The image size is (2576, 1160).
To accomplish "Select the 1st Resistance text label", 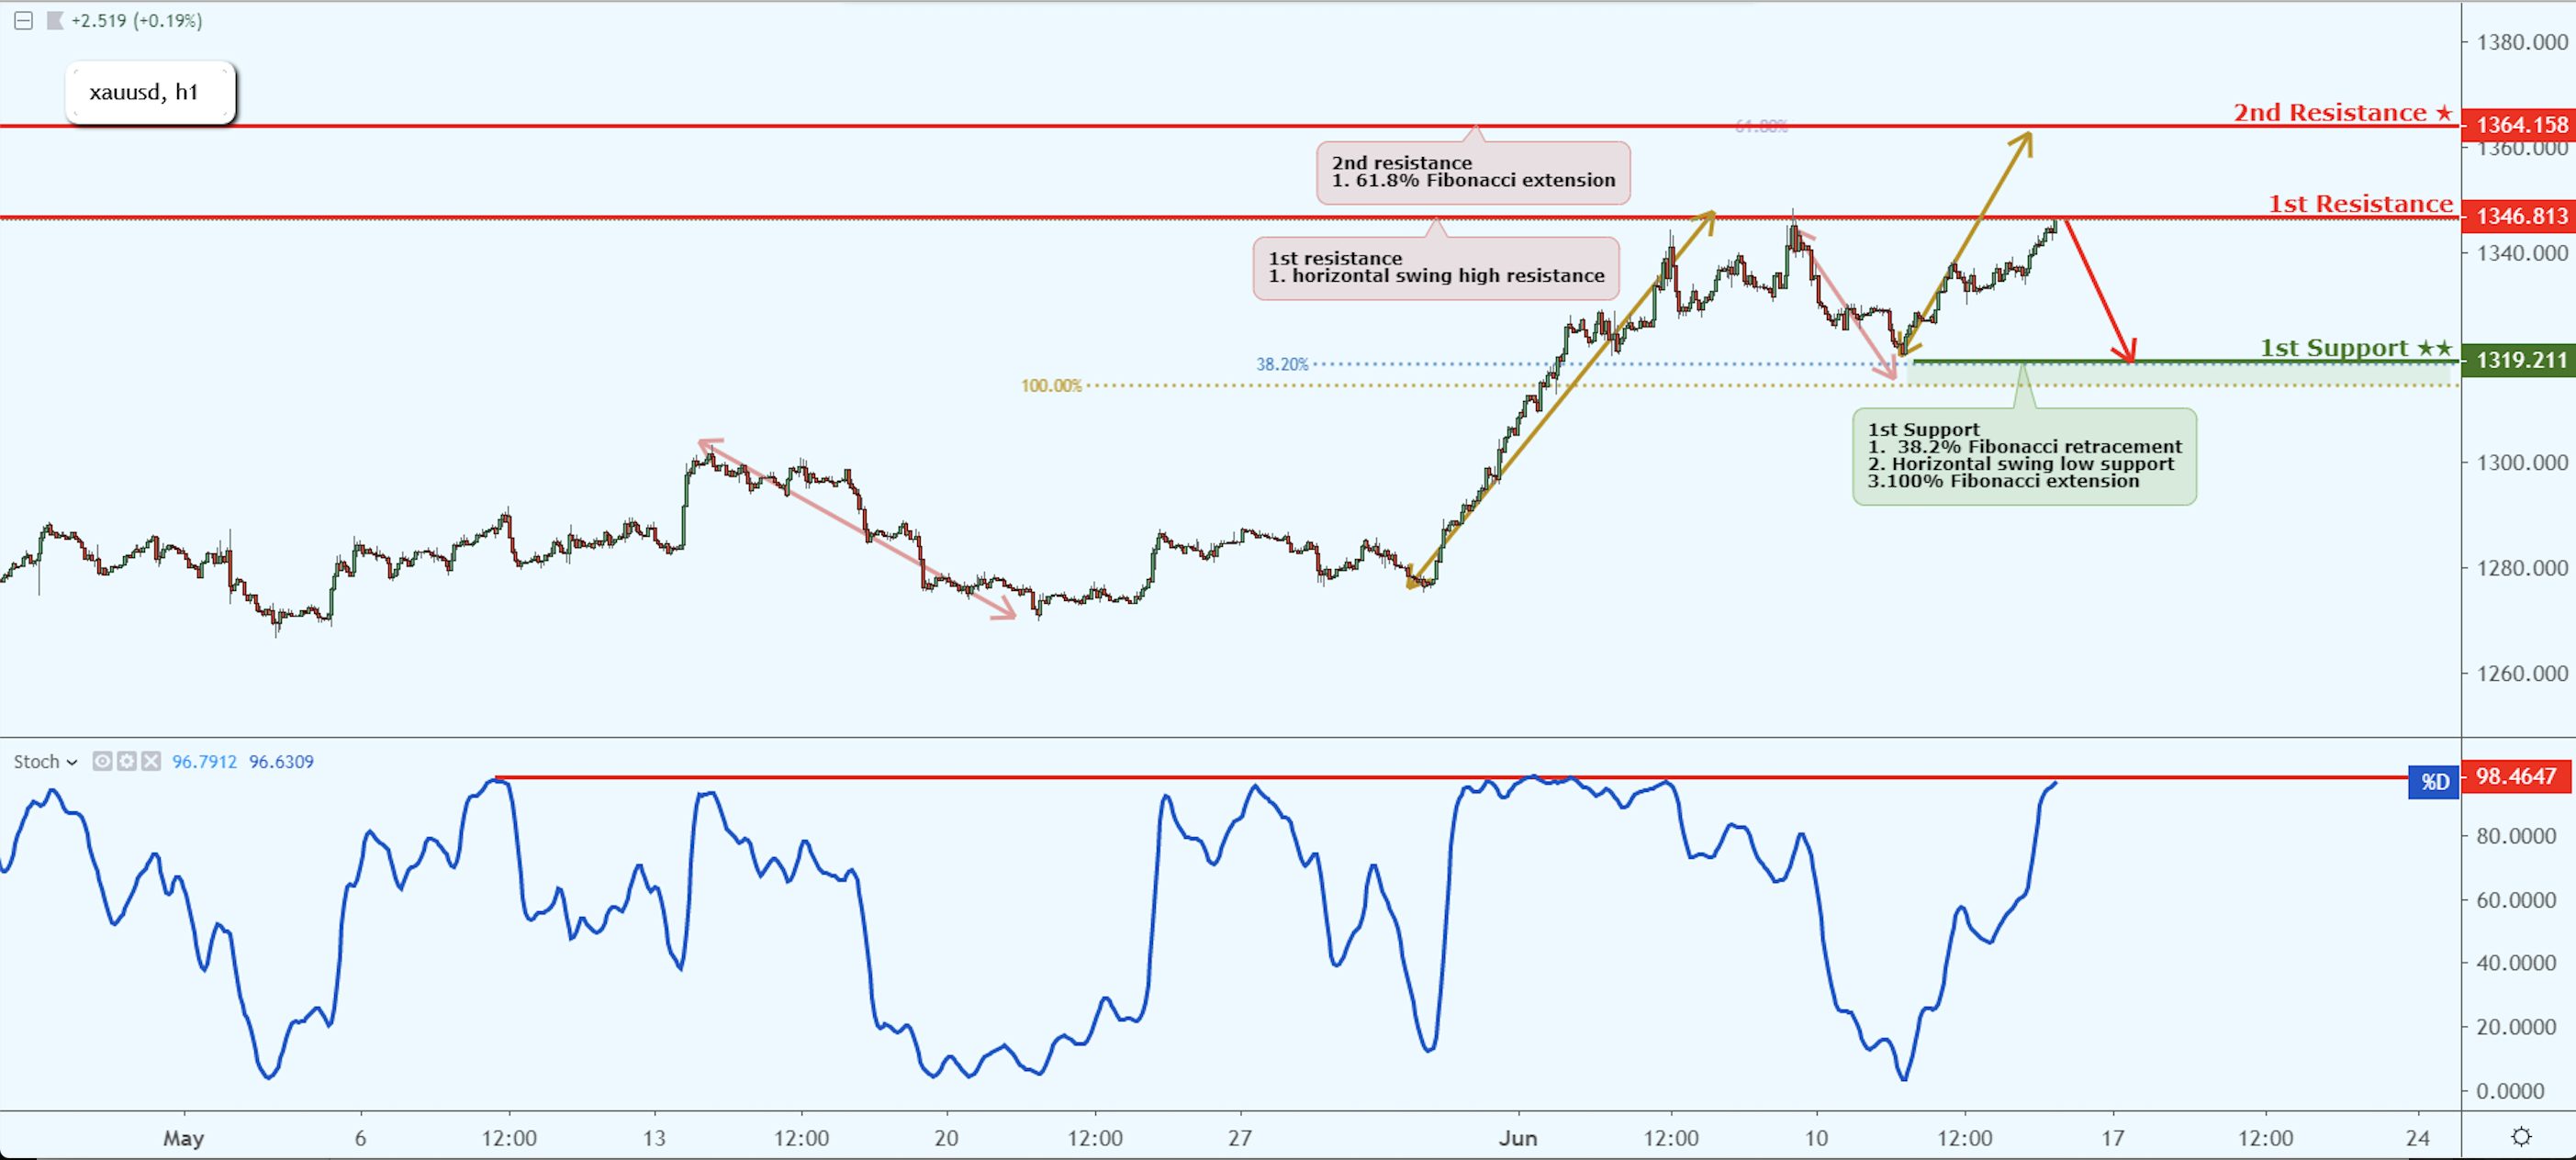I will point(2360,204).
